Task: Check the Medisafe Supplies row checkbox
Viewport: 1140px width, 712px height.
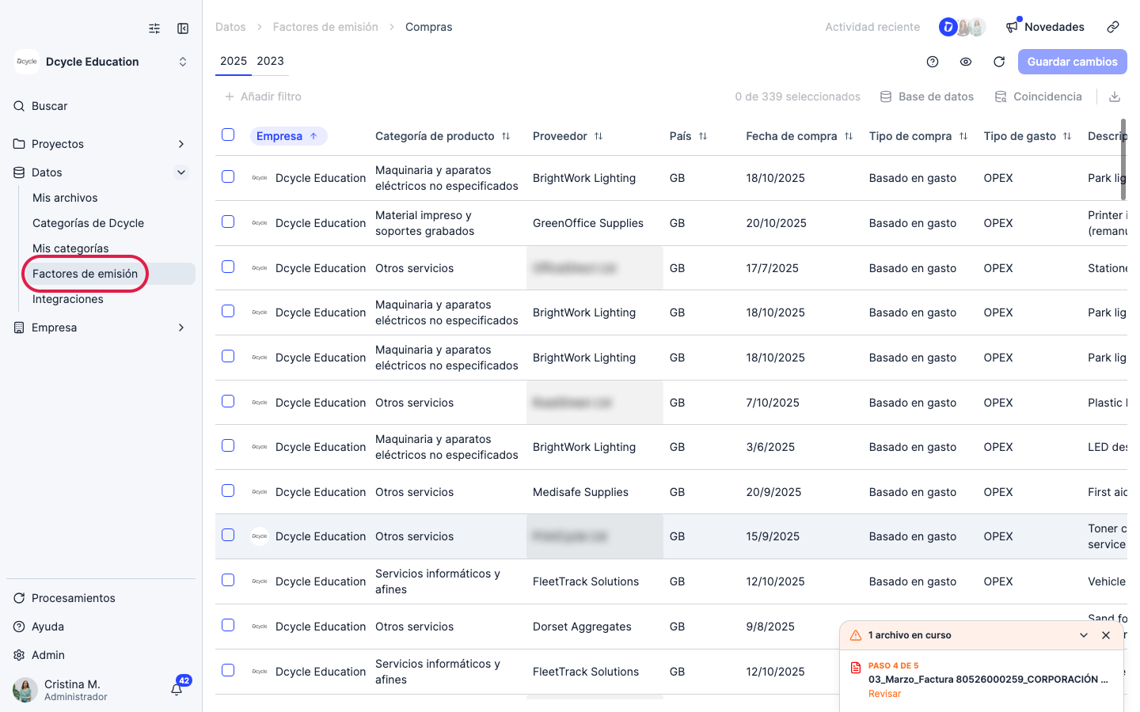Action: [x=228, y=490]
